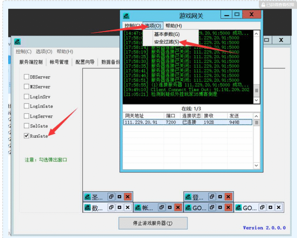Click the log pane scrollbar thumb
297x238 pixels.
point(256,90)
